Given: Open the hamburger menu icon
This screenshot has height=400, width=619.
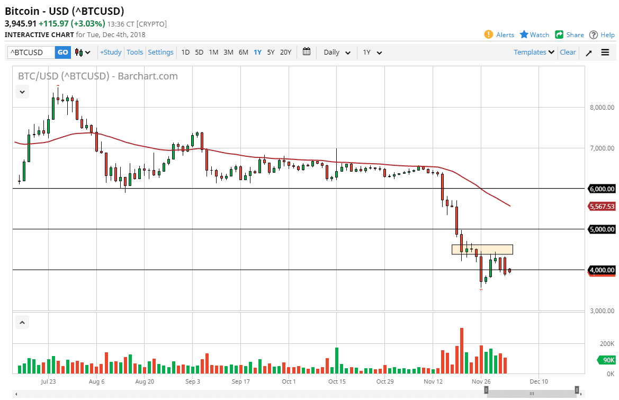Looking at the screenshot, I should [605, 52].
